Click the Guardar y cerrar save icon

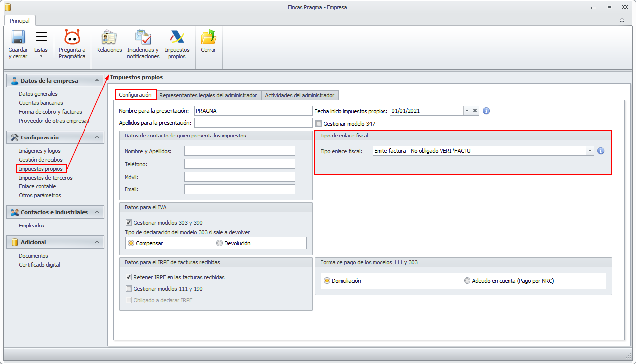18,38
